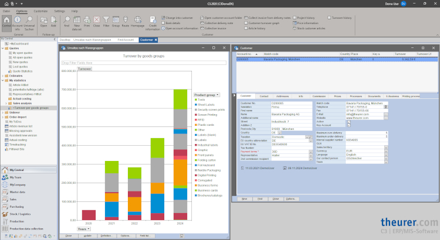Open the Settings menu
The image size is (440, 240).
(59, 11)
